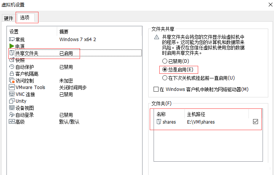274x175 pixels.
Task: Select the 设备视图 settings row
Action: click(75, 108)
